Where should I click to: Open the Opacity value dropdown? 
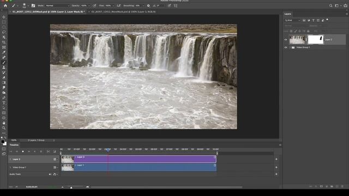(x=89, y=6)
